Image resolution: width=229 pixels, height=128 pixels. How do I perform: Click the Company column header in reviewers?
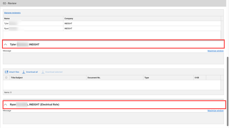pyautogui.click(x=142, y=19)
